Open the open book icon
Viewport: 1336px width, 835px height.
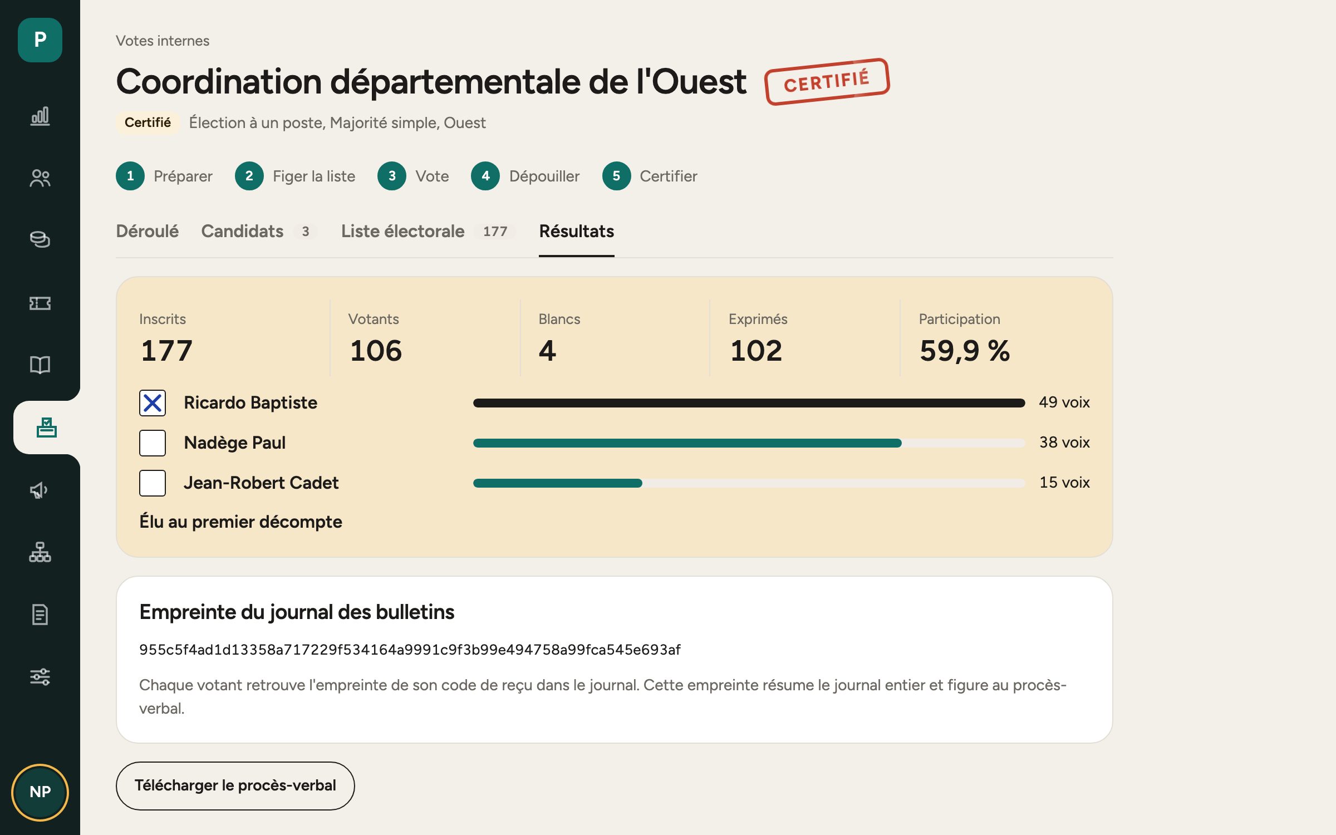[x=40, y=365]
